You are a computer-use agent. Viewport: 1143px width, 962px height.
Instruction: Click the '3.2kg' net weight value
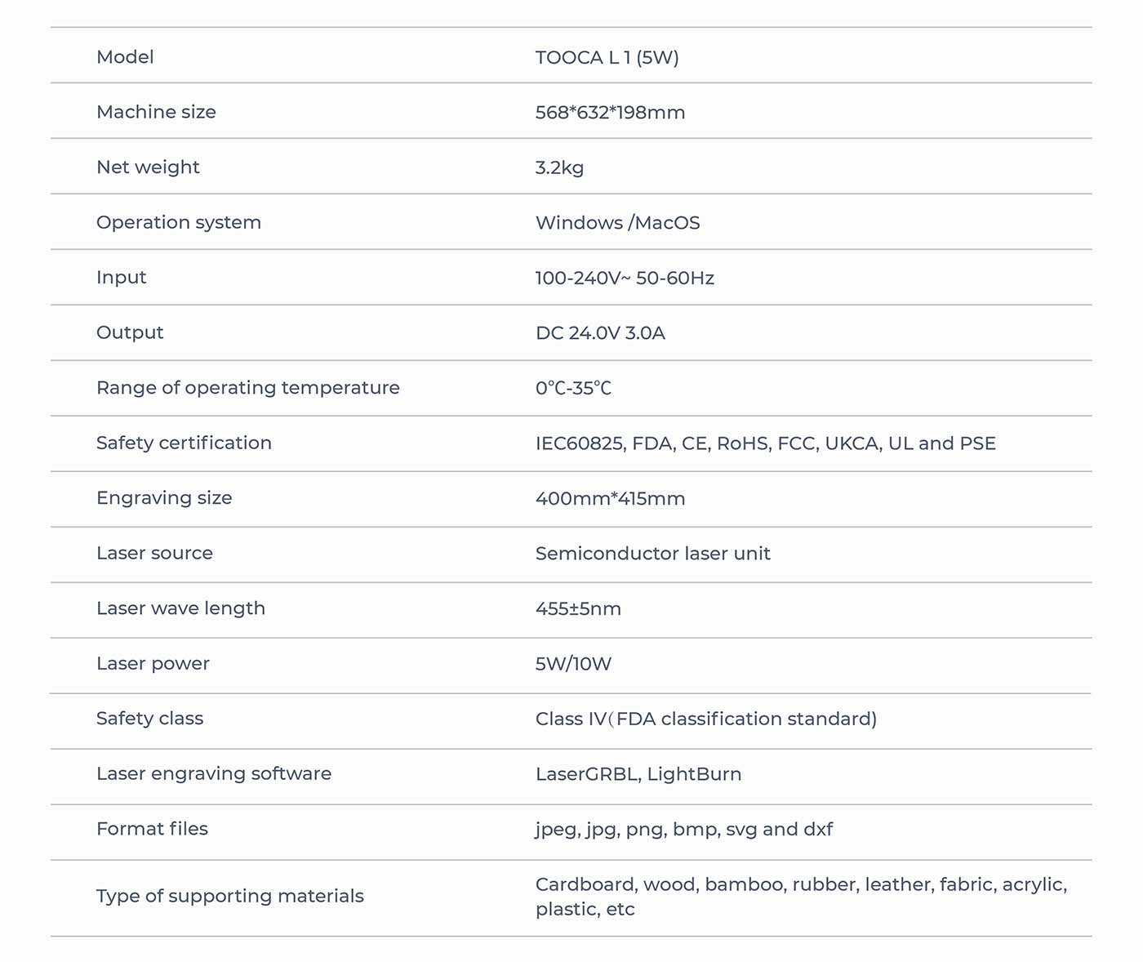[559, 167]
